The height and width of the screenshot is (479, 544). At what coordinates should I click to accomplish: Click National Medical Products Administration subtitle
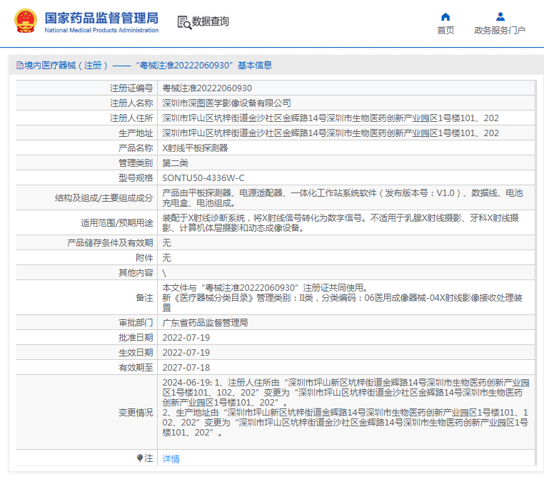(x=101, y=30)
